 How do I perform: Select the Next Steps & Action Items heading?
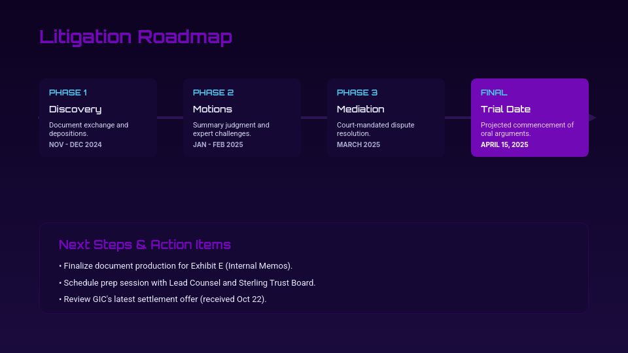(145, 245)
